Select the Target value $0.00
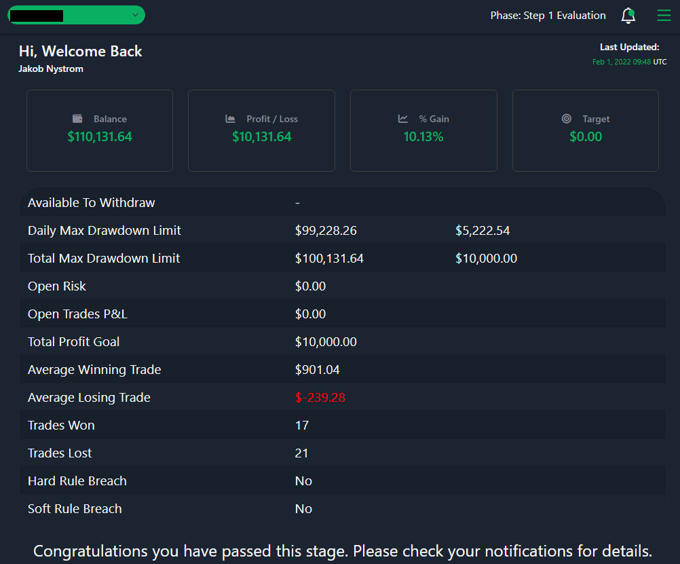This screenshot has height=564, width=680. (x=586, y=136)
